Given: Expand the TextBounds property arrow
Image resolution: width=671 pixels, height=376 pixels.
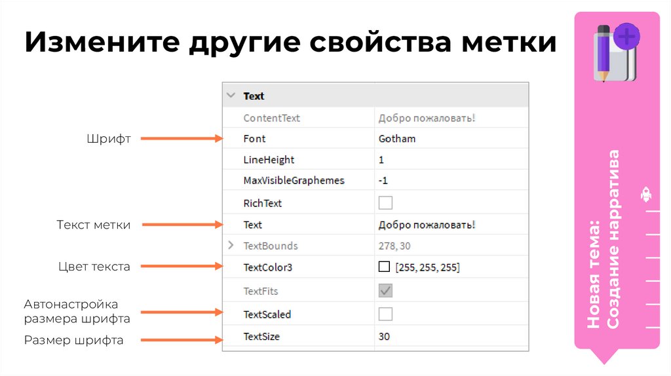Looking at the screenshot, I should [231, 246].
